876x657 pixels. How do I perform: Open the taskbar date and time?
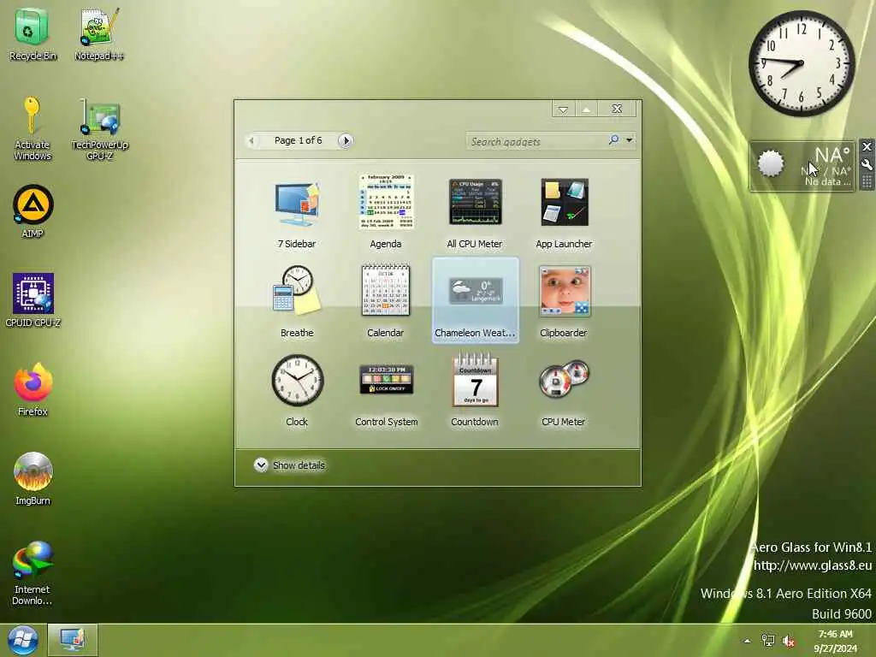835,641
